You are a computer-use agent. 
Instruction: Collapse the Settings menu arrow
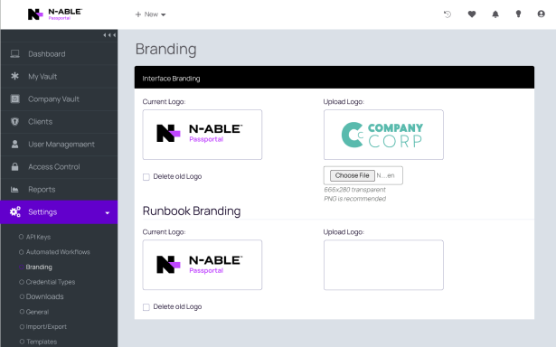(x=108, y=212)
